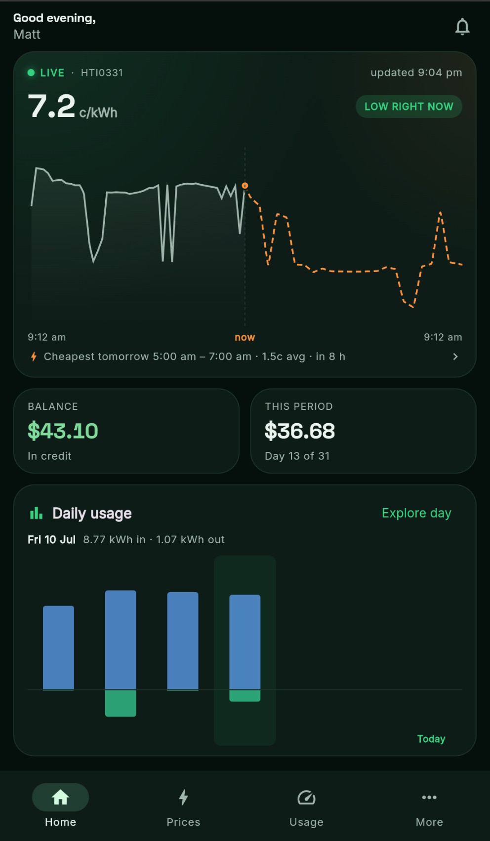490x841 pixels.
Task: Click the Today label in usage chart
Action: pyautogui.click(x=431, y=739)
